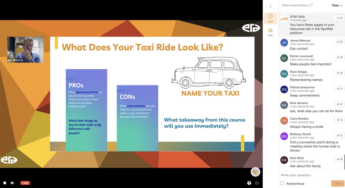Image resolution: width=345 pixels, height=188 pixels.
Task: Open the Q&A tab
Action: click(x=271, y=18)
